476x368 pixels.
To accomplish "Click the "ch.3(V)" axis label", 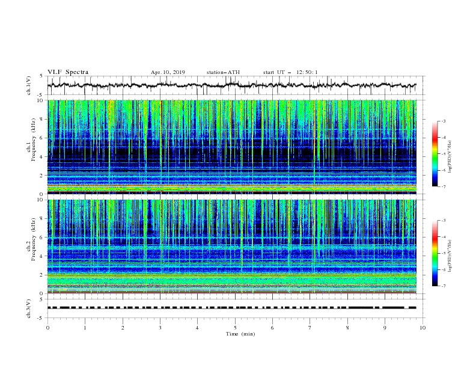I will coord(29,308).
